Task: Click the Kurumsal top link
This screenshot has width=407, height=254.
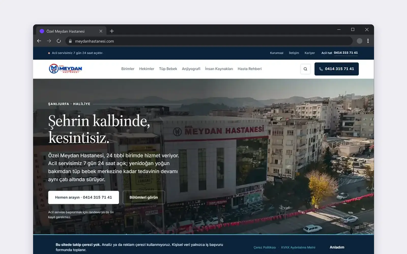Action: [x=277, y=53]
